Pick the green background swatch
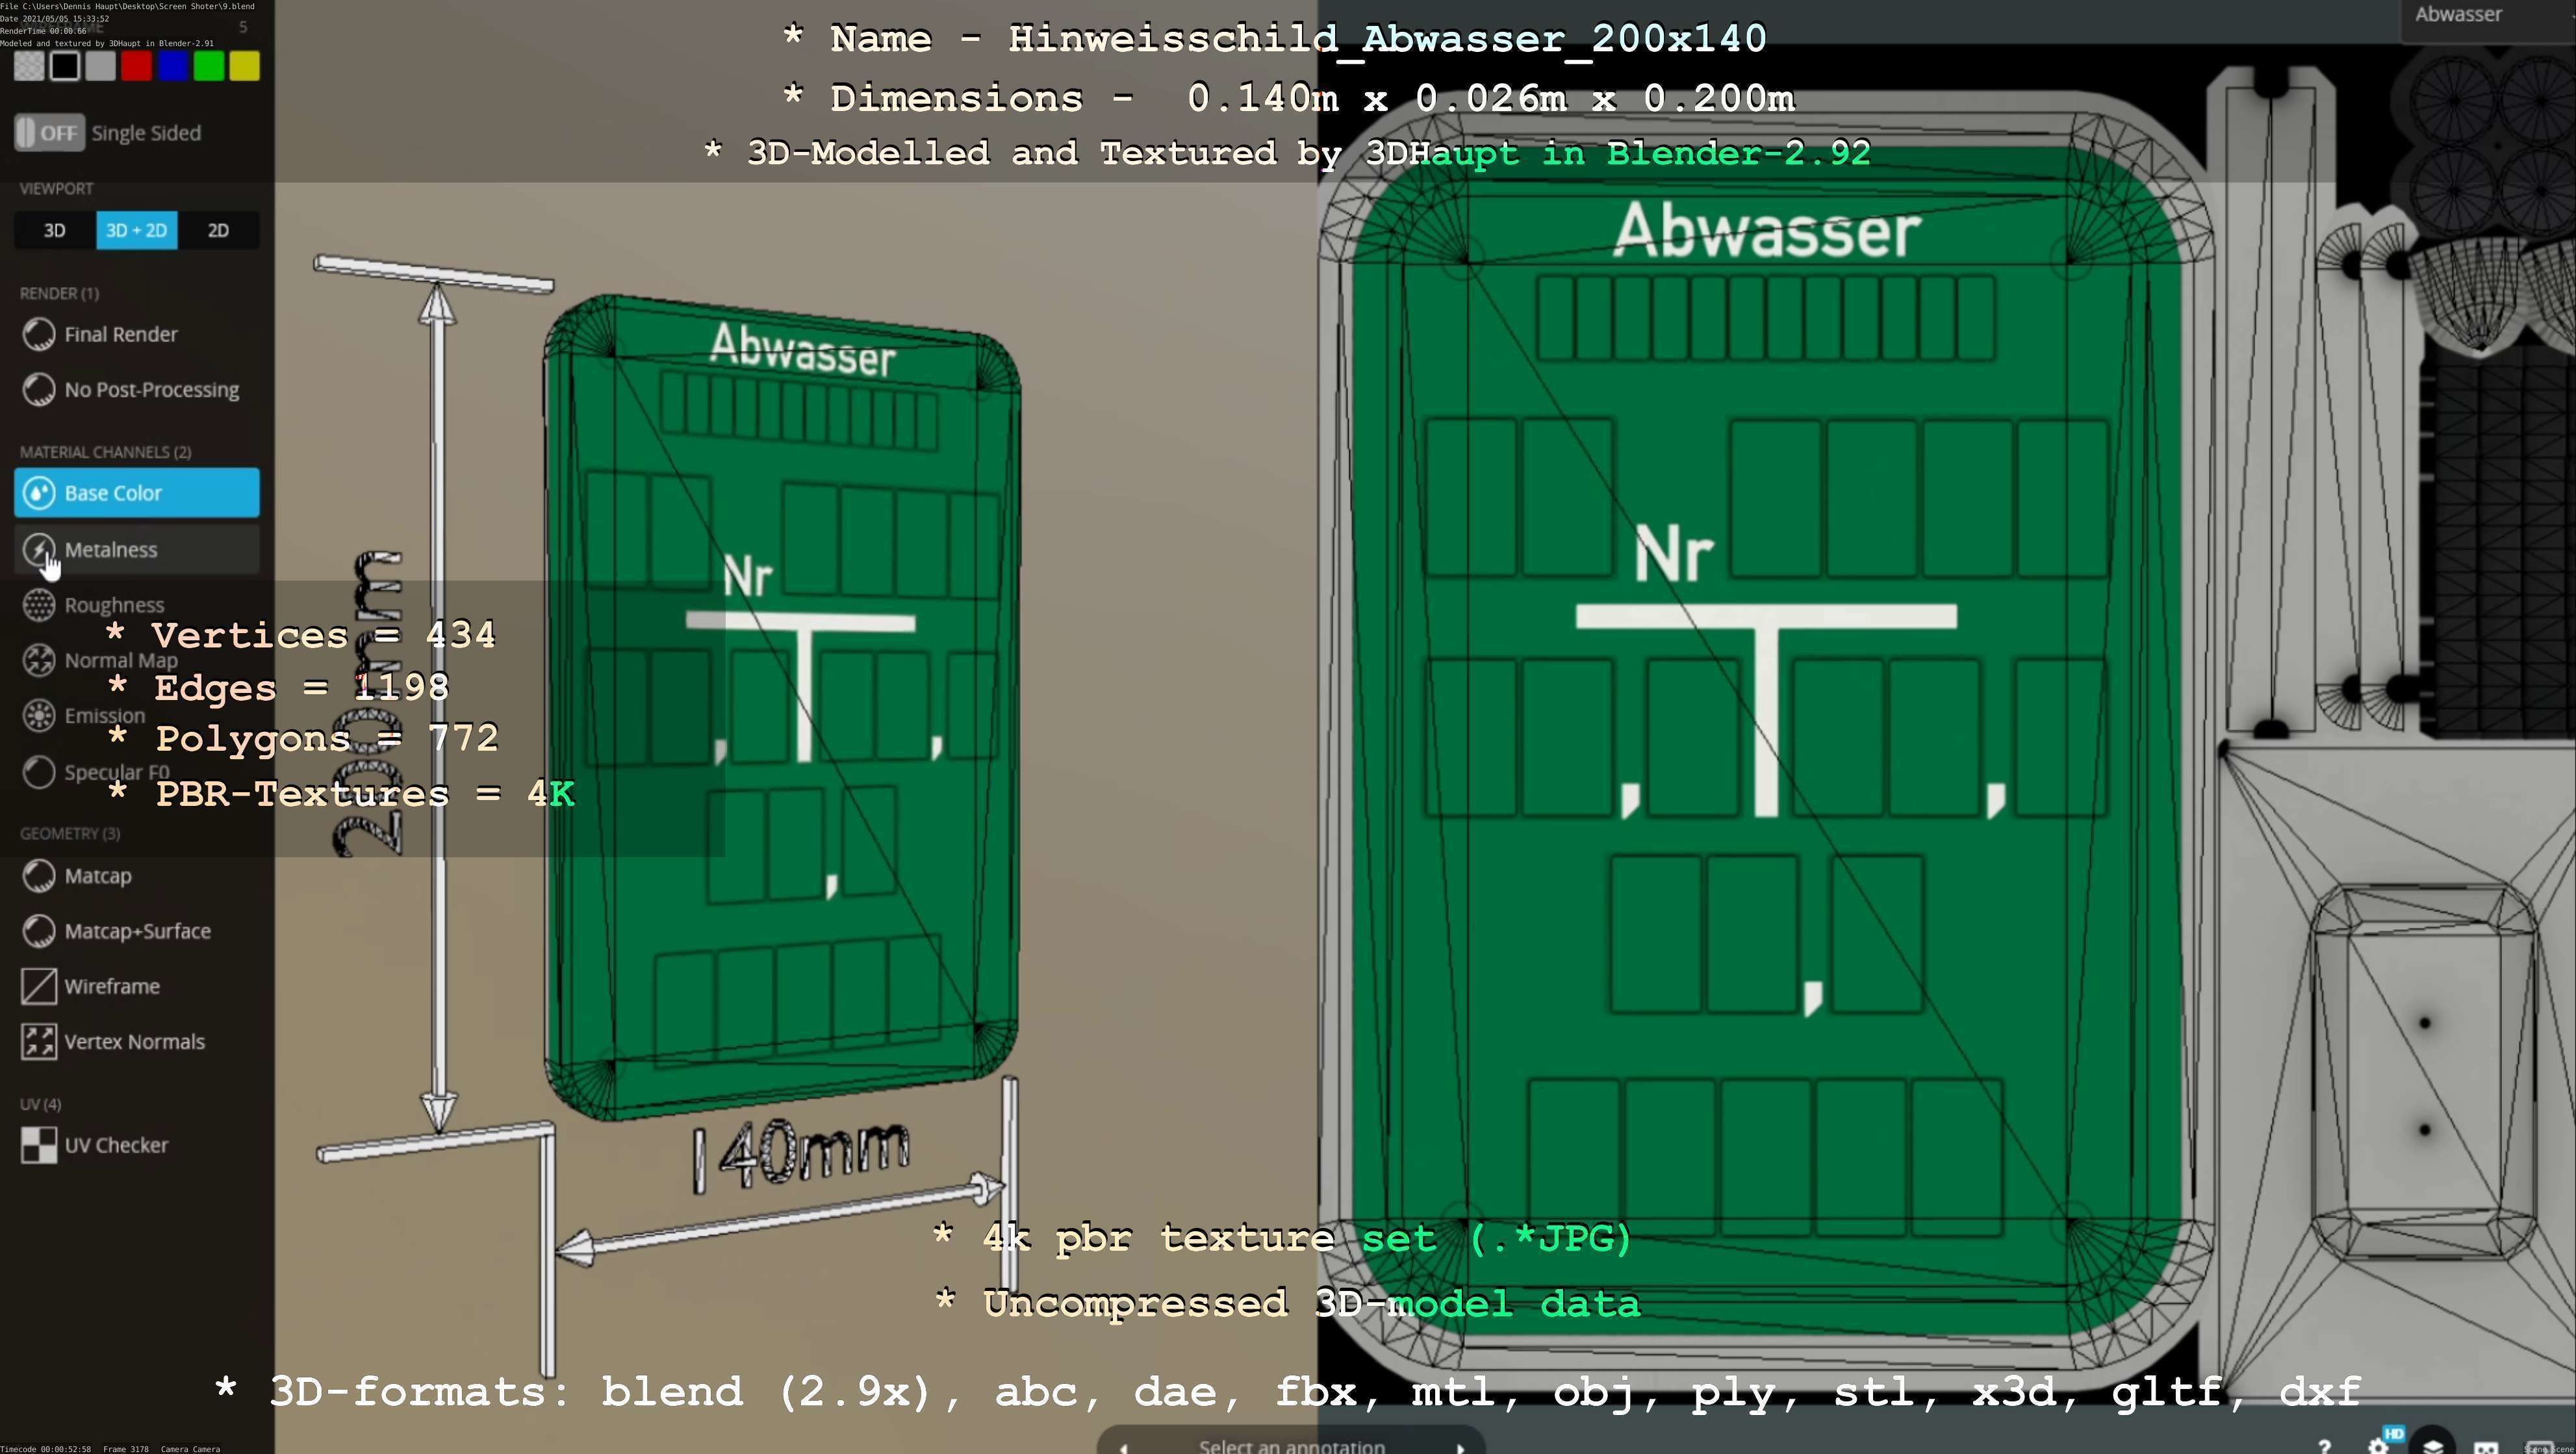Image resolution: width=2576 pixels, height=1454 pixels. 208,66
